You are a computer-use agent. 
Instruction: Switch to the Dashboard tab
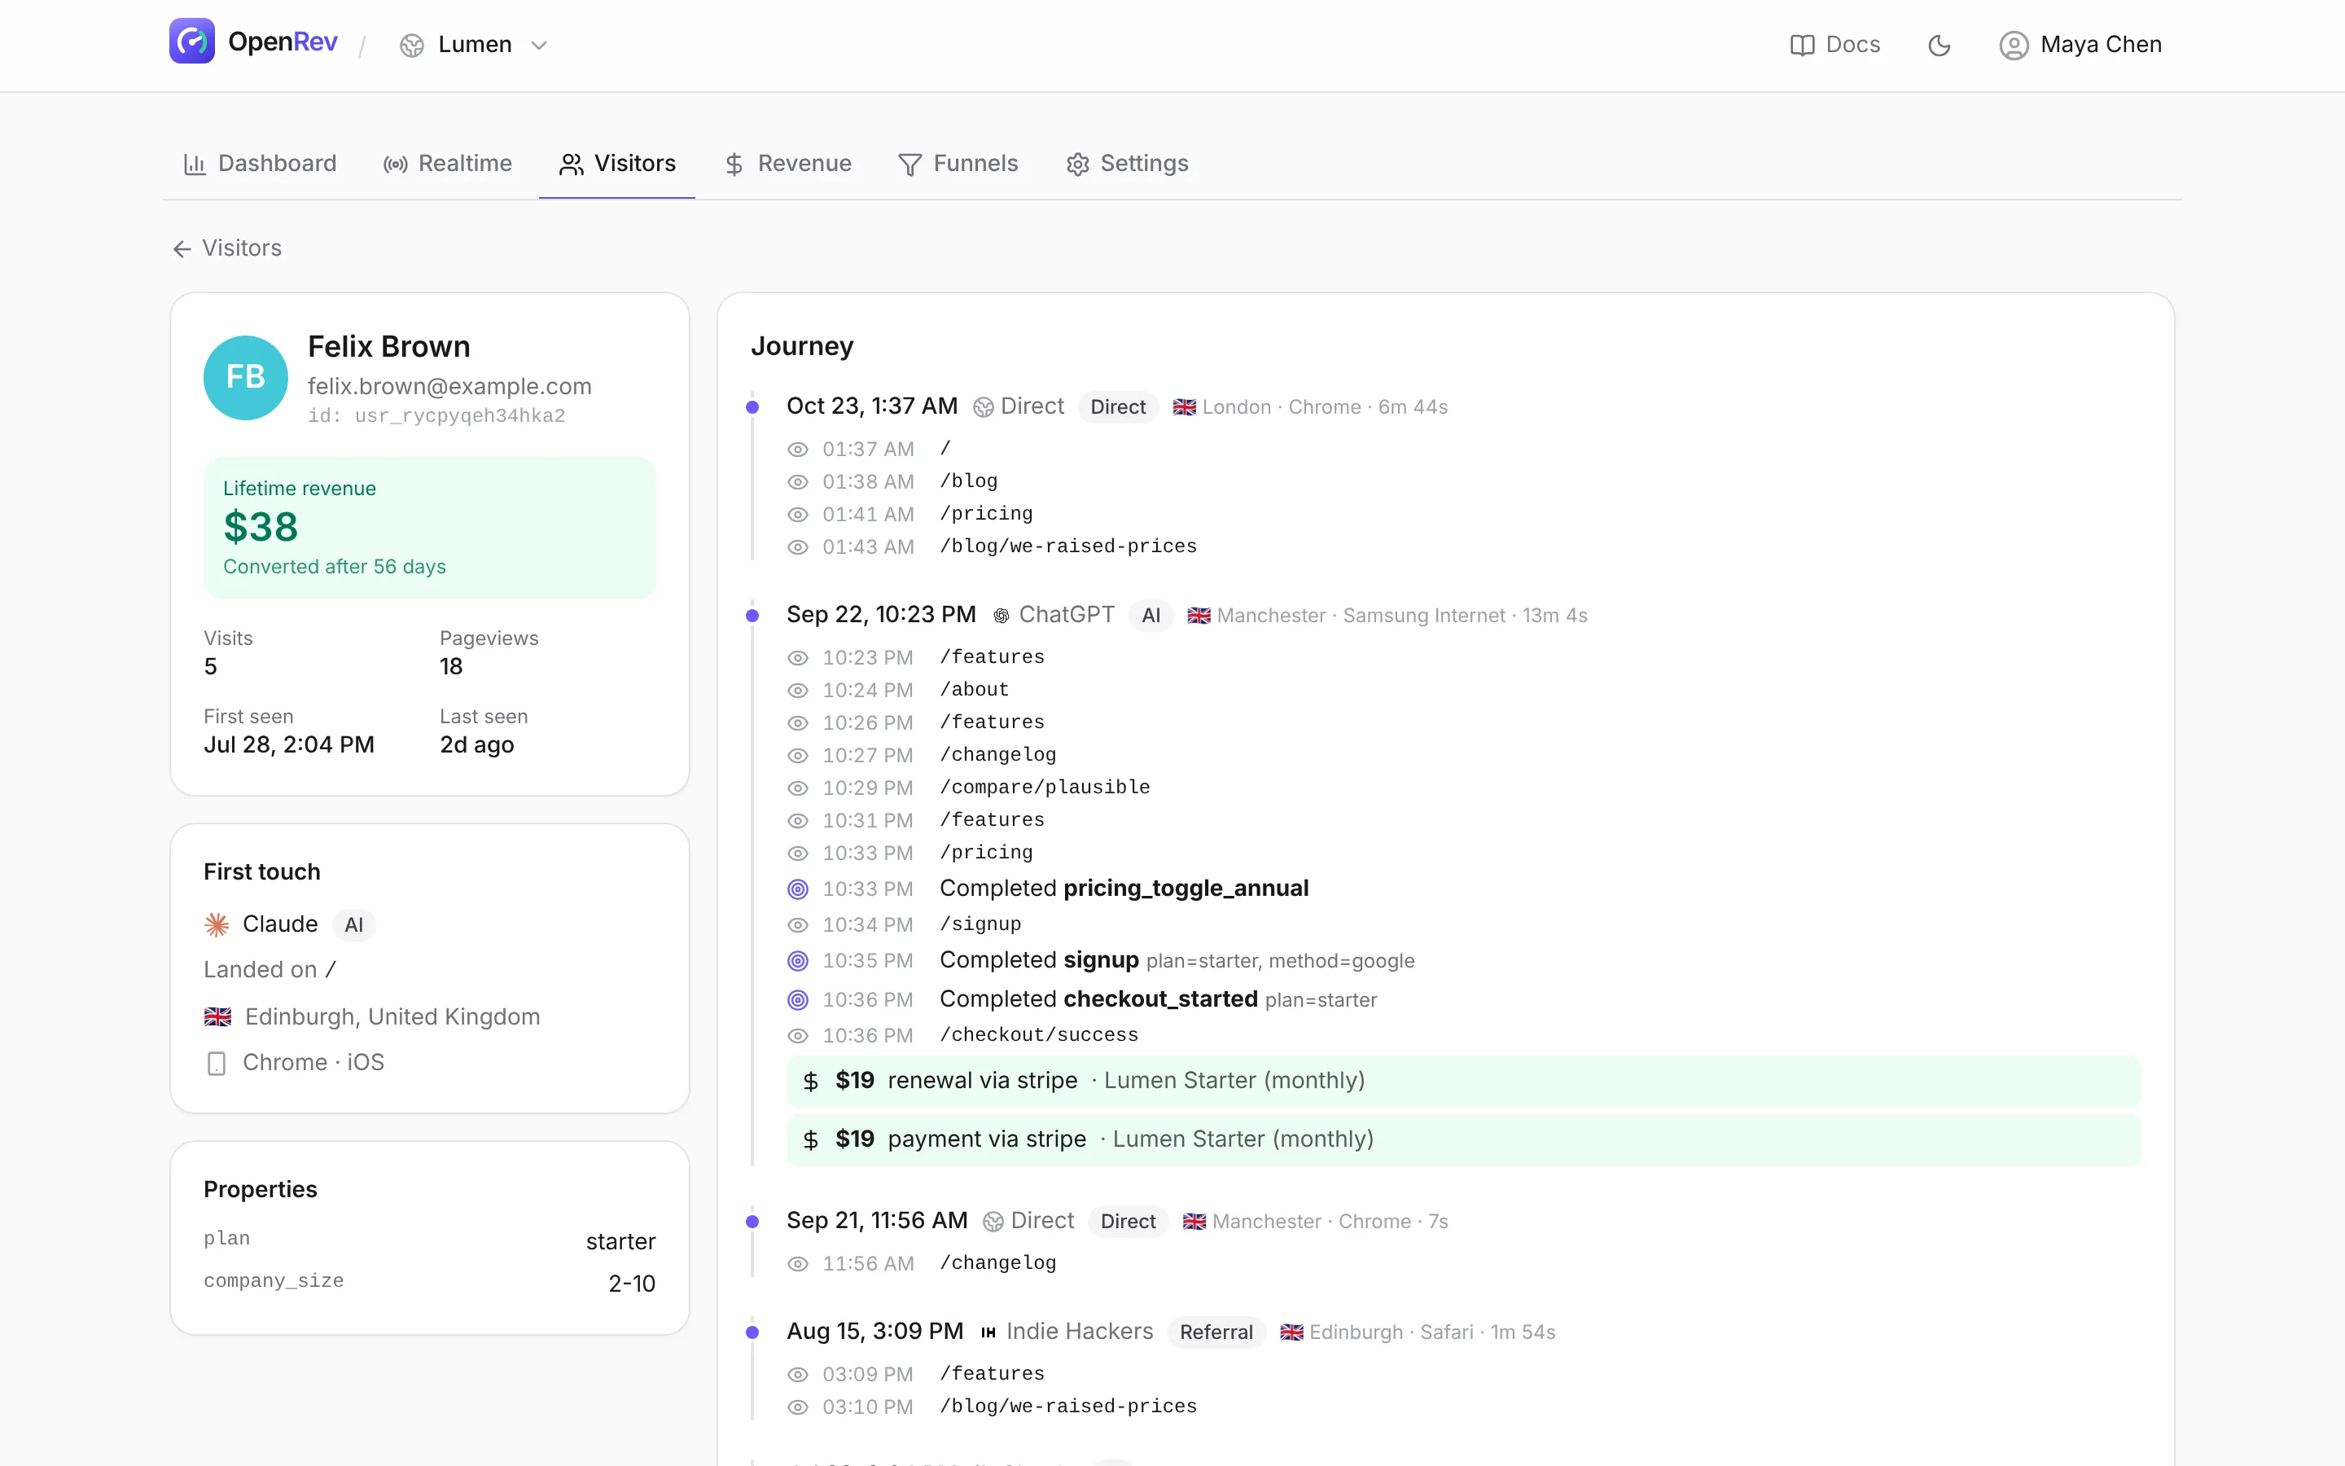[260, 163]
